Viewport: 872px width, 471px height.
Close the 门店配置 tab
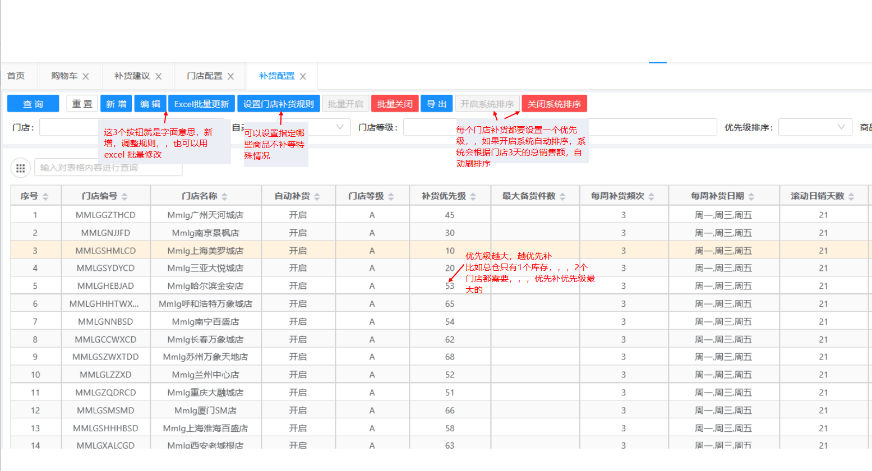230,76
